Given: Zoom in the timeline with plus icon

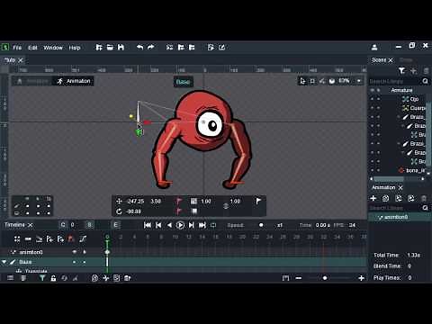Looking at the screenshot, I should [x=361, y=278].
